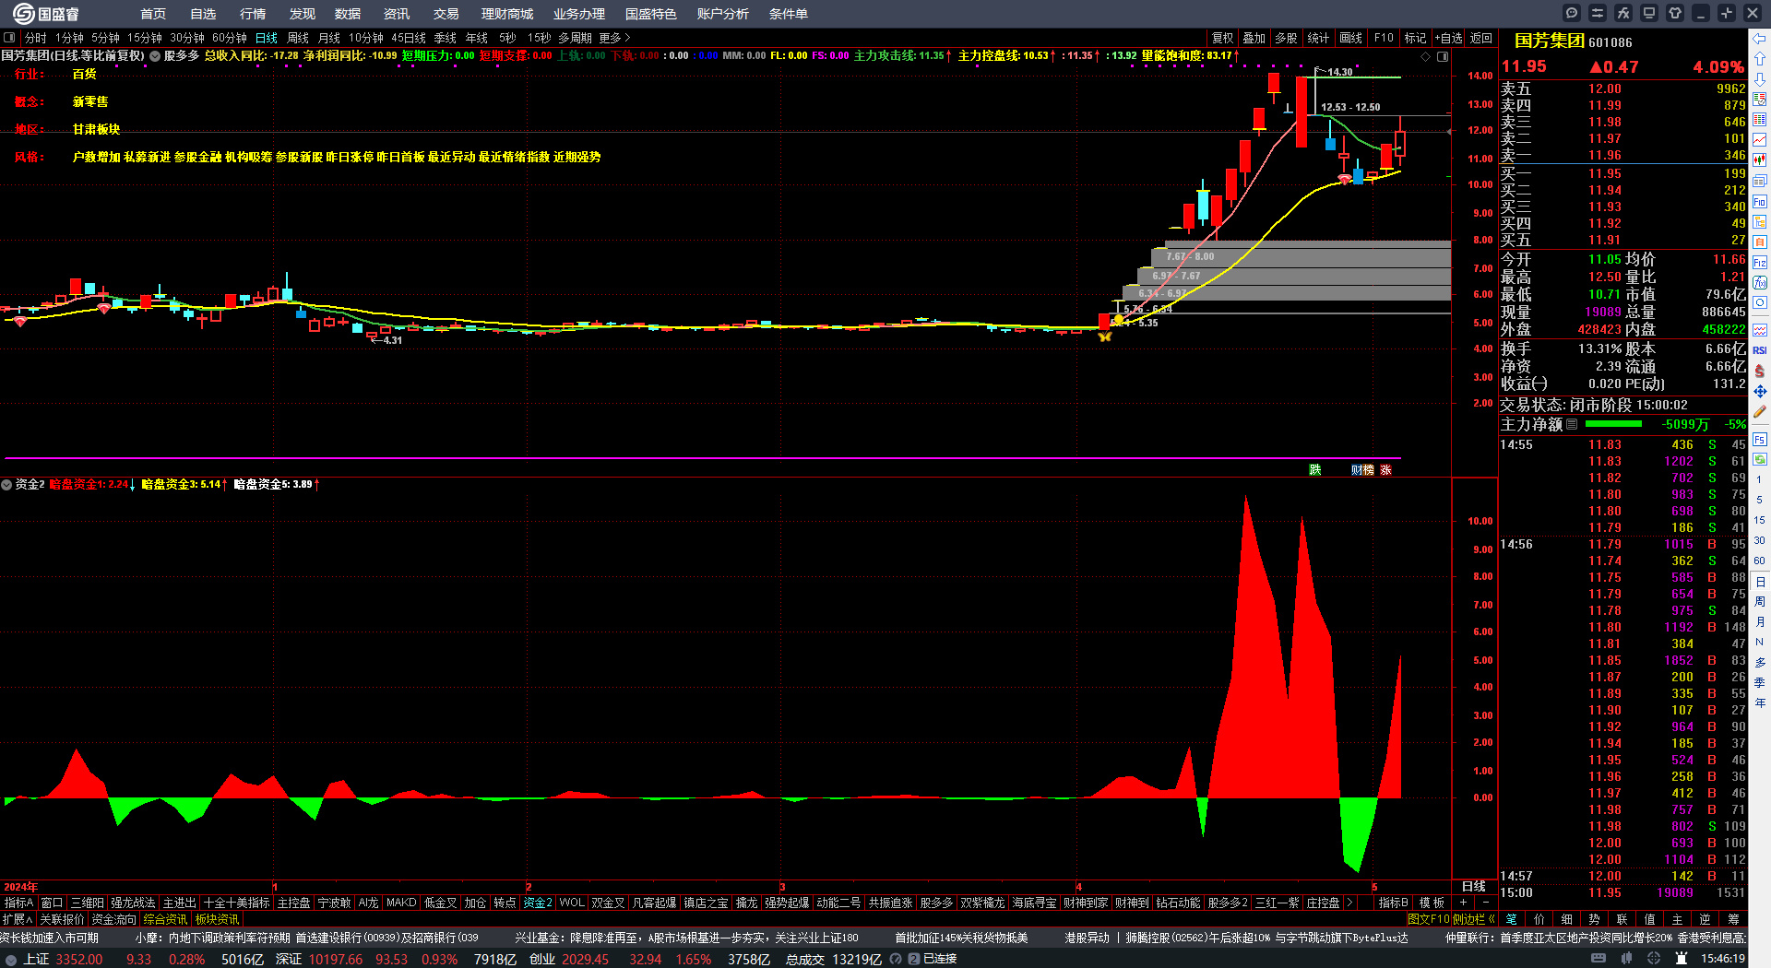The height and width of the screenshot is (968, 1771).
Task: Open the 国盛特色 menu
Action: pos(651,14)
